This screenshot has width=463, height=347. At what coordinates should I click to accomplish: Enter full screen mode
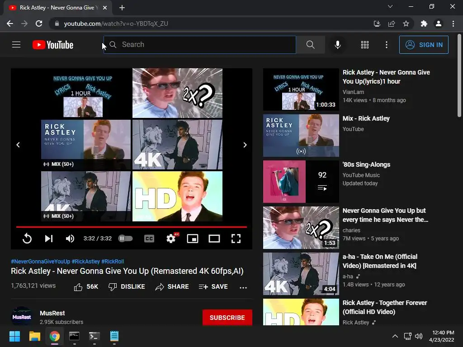pyautogui.click(x=236, y=239)
